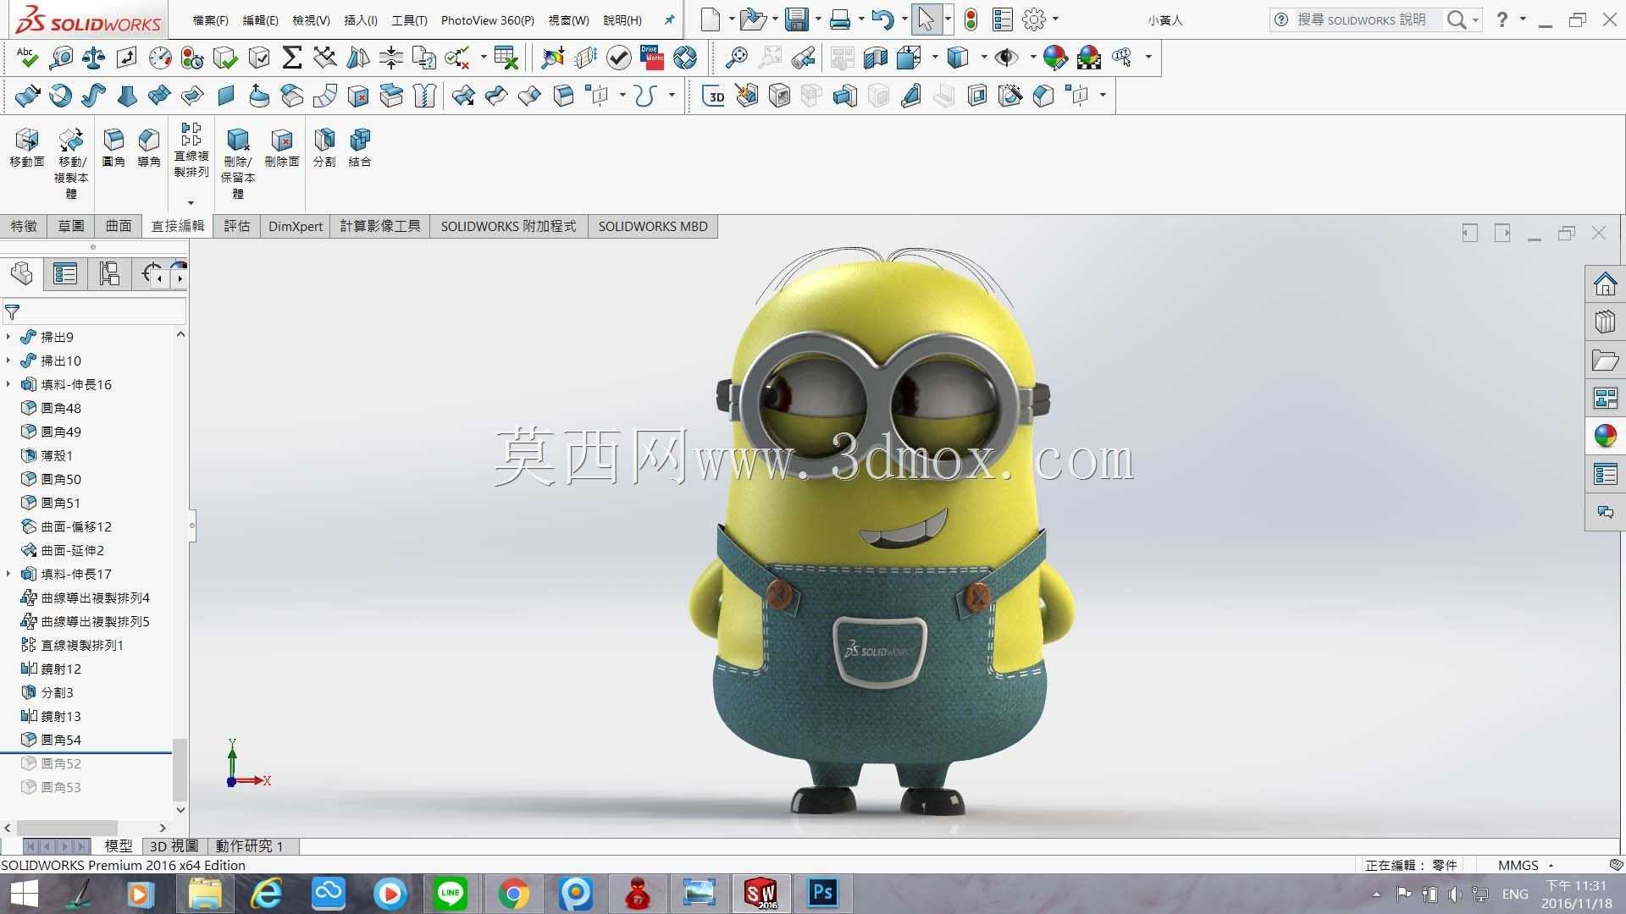Viewport: 1626px width, 914px height.
Task: Switch to the 3D 視圖 bottom tab
Action: click(x=174, y=845)
